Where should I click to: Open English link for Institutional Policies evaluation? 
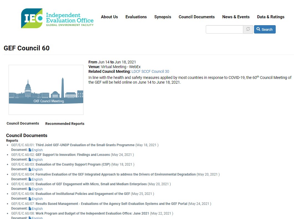coord(37,199)
